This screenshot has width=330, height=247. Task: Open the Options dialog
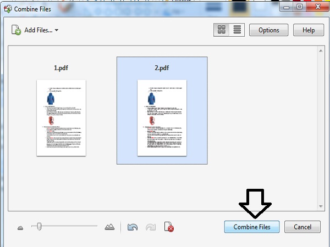click(x=268, y=30)
